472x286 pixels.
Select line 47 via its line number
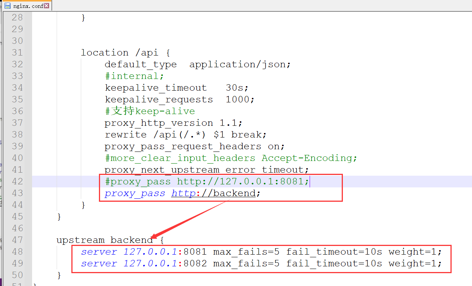[x=17, y=240]
